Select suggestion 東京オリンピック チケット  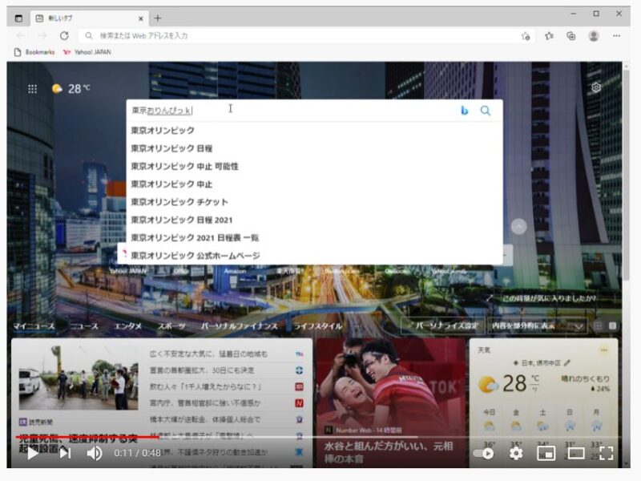point(314,202)
